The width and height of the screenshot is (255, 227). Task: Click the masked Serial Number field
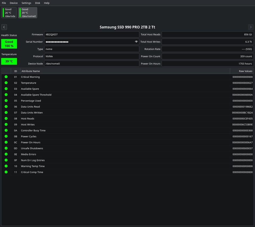tap(92, 42)
